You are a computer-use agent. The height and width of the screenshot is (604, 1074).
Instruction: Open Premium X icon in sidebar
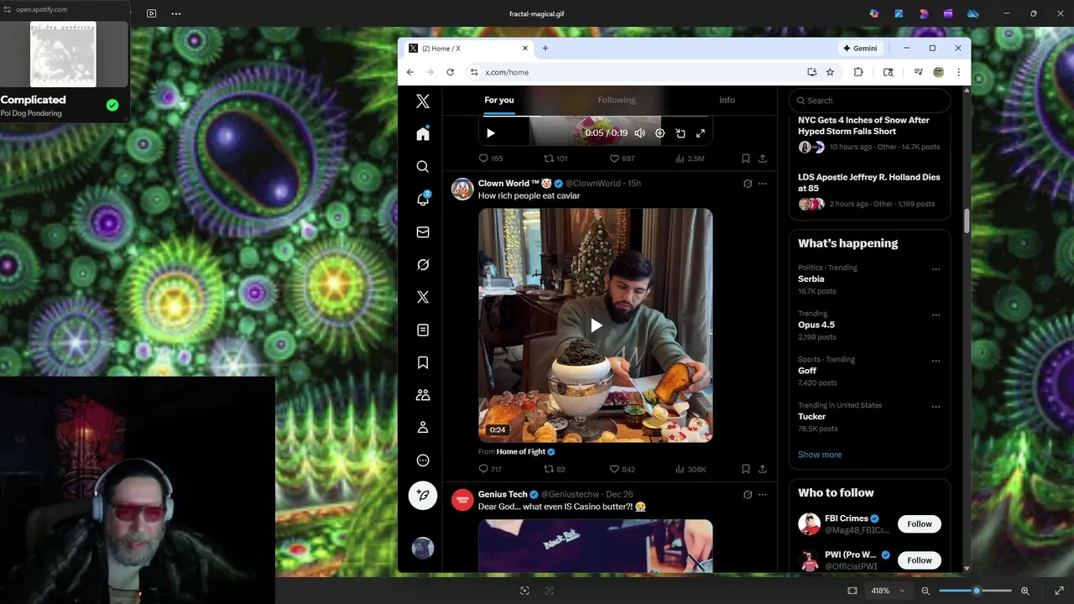[423, 297]
